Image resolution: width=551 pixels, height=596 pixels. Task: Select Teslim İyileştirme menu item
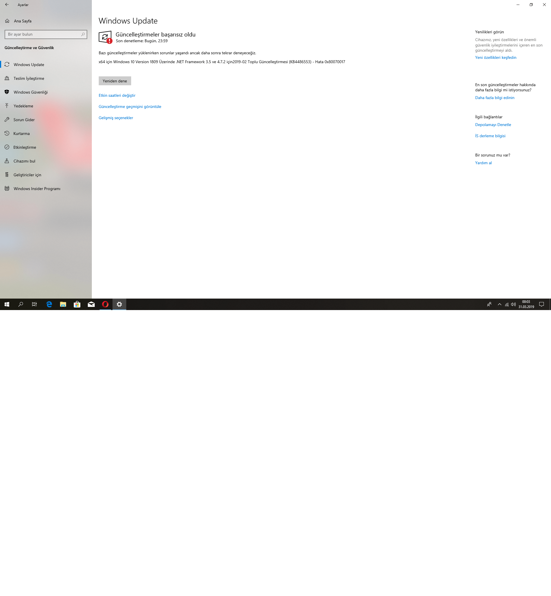pos(29,78)
